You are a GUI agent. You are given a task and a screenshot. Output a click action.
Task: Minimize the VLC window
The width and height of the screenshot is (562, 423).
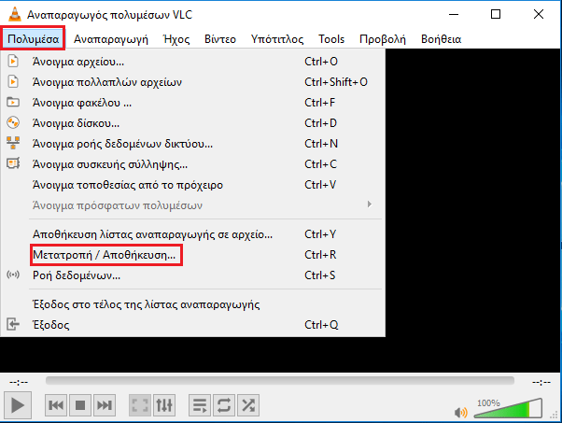[454, 14]
